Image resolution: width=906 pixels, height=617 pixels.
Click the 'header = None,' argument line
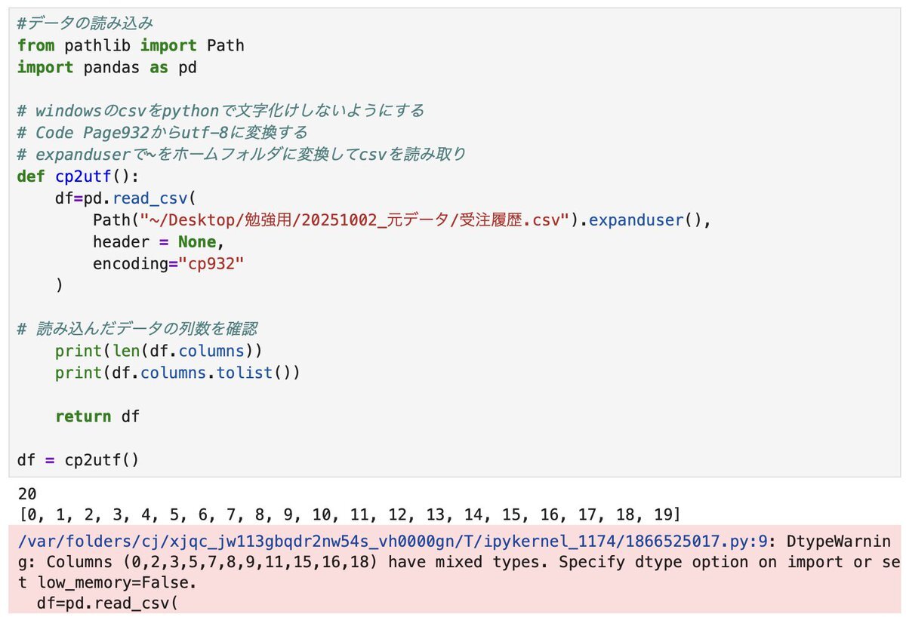click(x=159, y=243)
